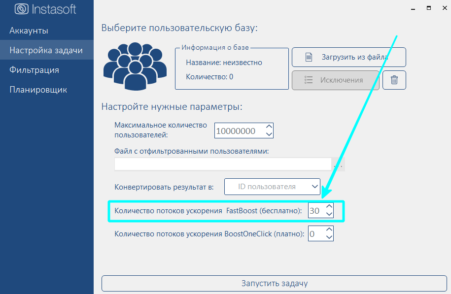Open the Конвертировать результат в dropdown
Image resolution: width=451 pixels, height=294 pixels.
[272, 187]
